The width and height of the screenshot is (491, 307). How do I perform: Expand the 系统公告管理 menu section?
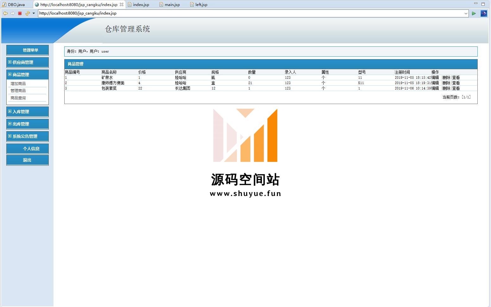28,136
